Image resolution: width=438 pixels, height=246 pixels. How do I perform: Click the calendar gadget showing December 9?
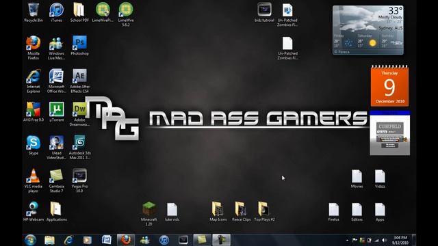coord(389,86)
